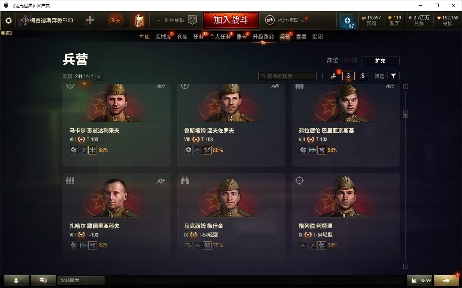Click the 按名称搜索 search field
Screen dimensions: 462x288
pos(288,76)
